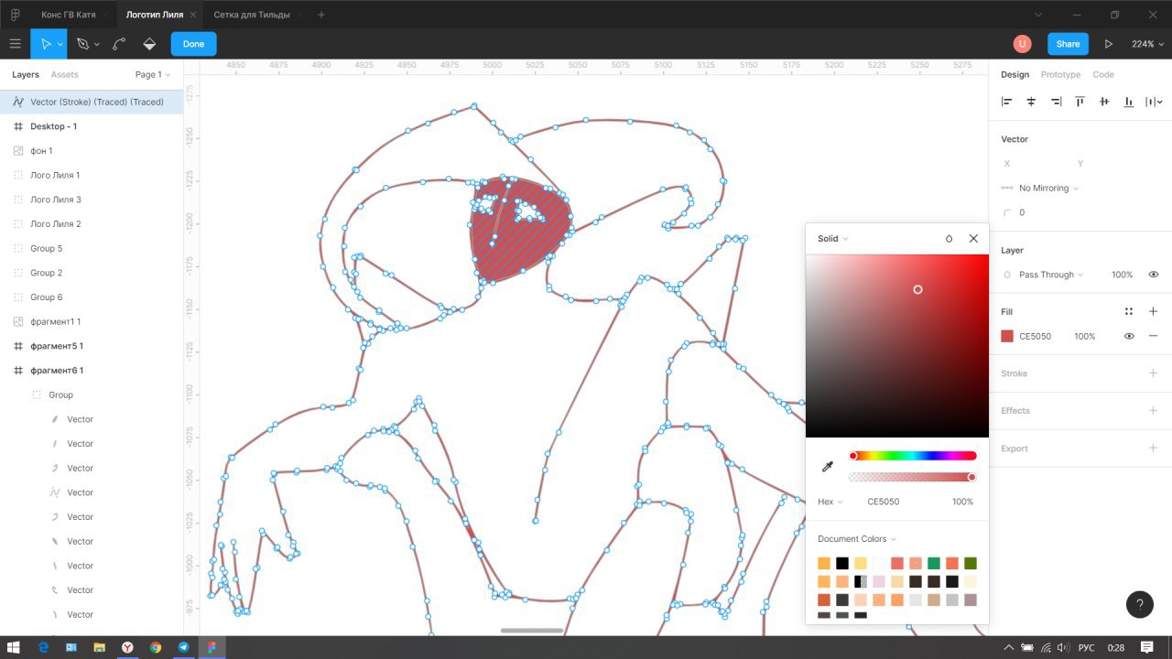The image size is (1172, 659).
Task: Click the opacity slider bar
Action: click(x=913, y=477)
